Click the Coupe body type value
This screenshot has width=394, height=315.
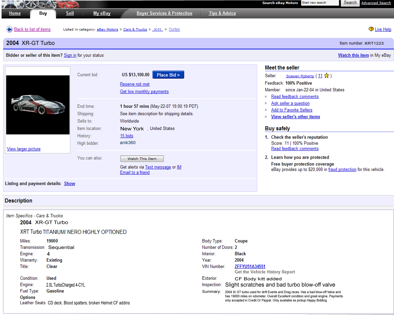pos(241,241)
